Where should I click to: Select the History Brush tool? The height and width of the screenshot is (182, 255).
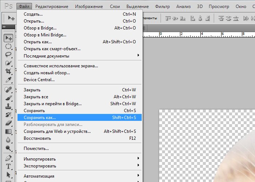8,115
